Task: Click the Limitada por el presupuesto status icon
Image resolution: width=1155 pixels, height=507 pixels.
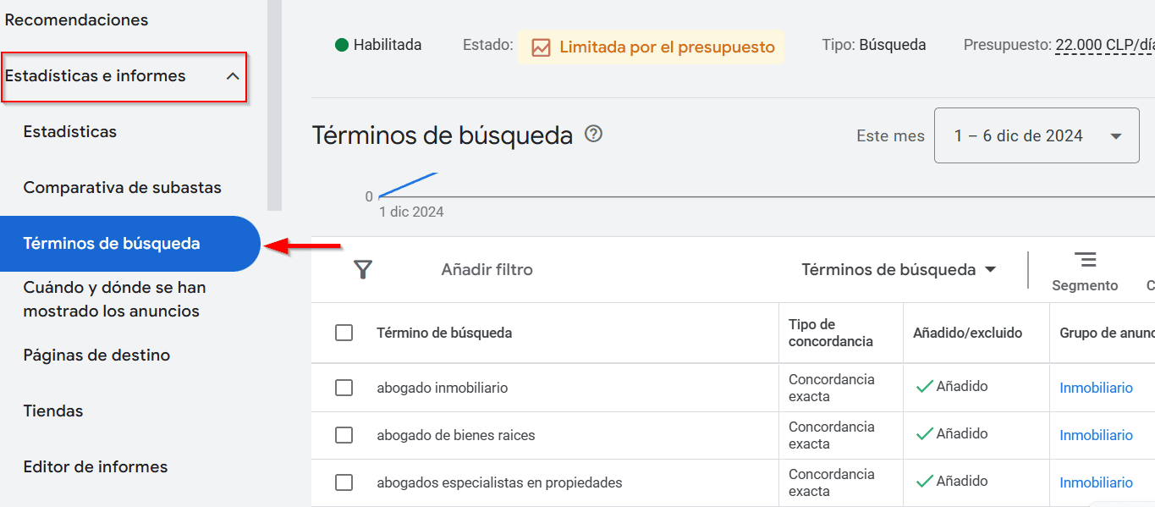Action: click(541, 47)
